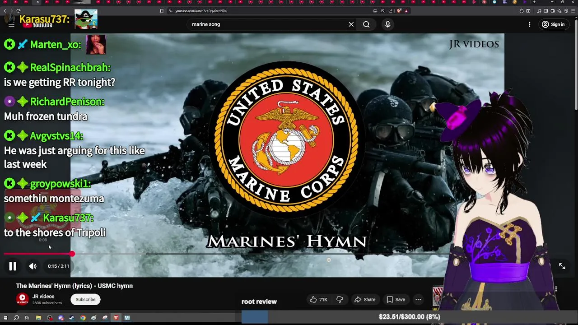Open File Explorer from the taskbar
578x325 pixels.
coord(38,318)
